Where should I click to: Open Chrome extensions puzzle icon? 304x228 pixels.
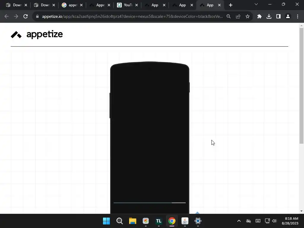click(x=259, y=17)
